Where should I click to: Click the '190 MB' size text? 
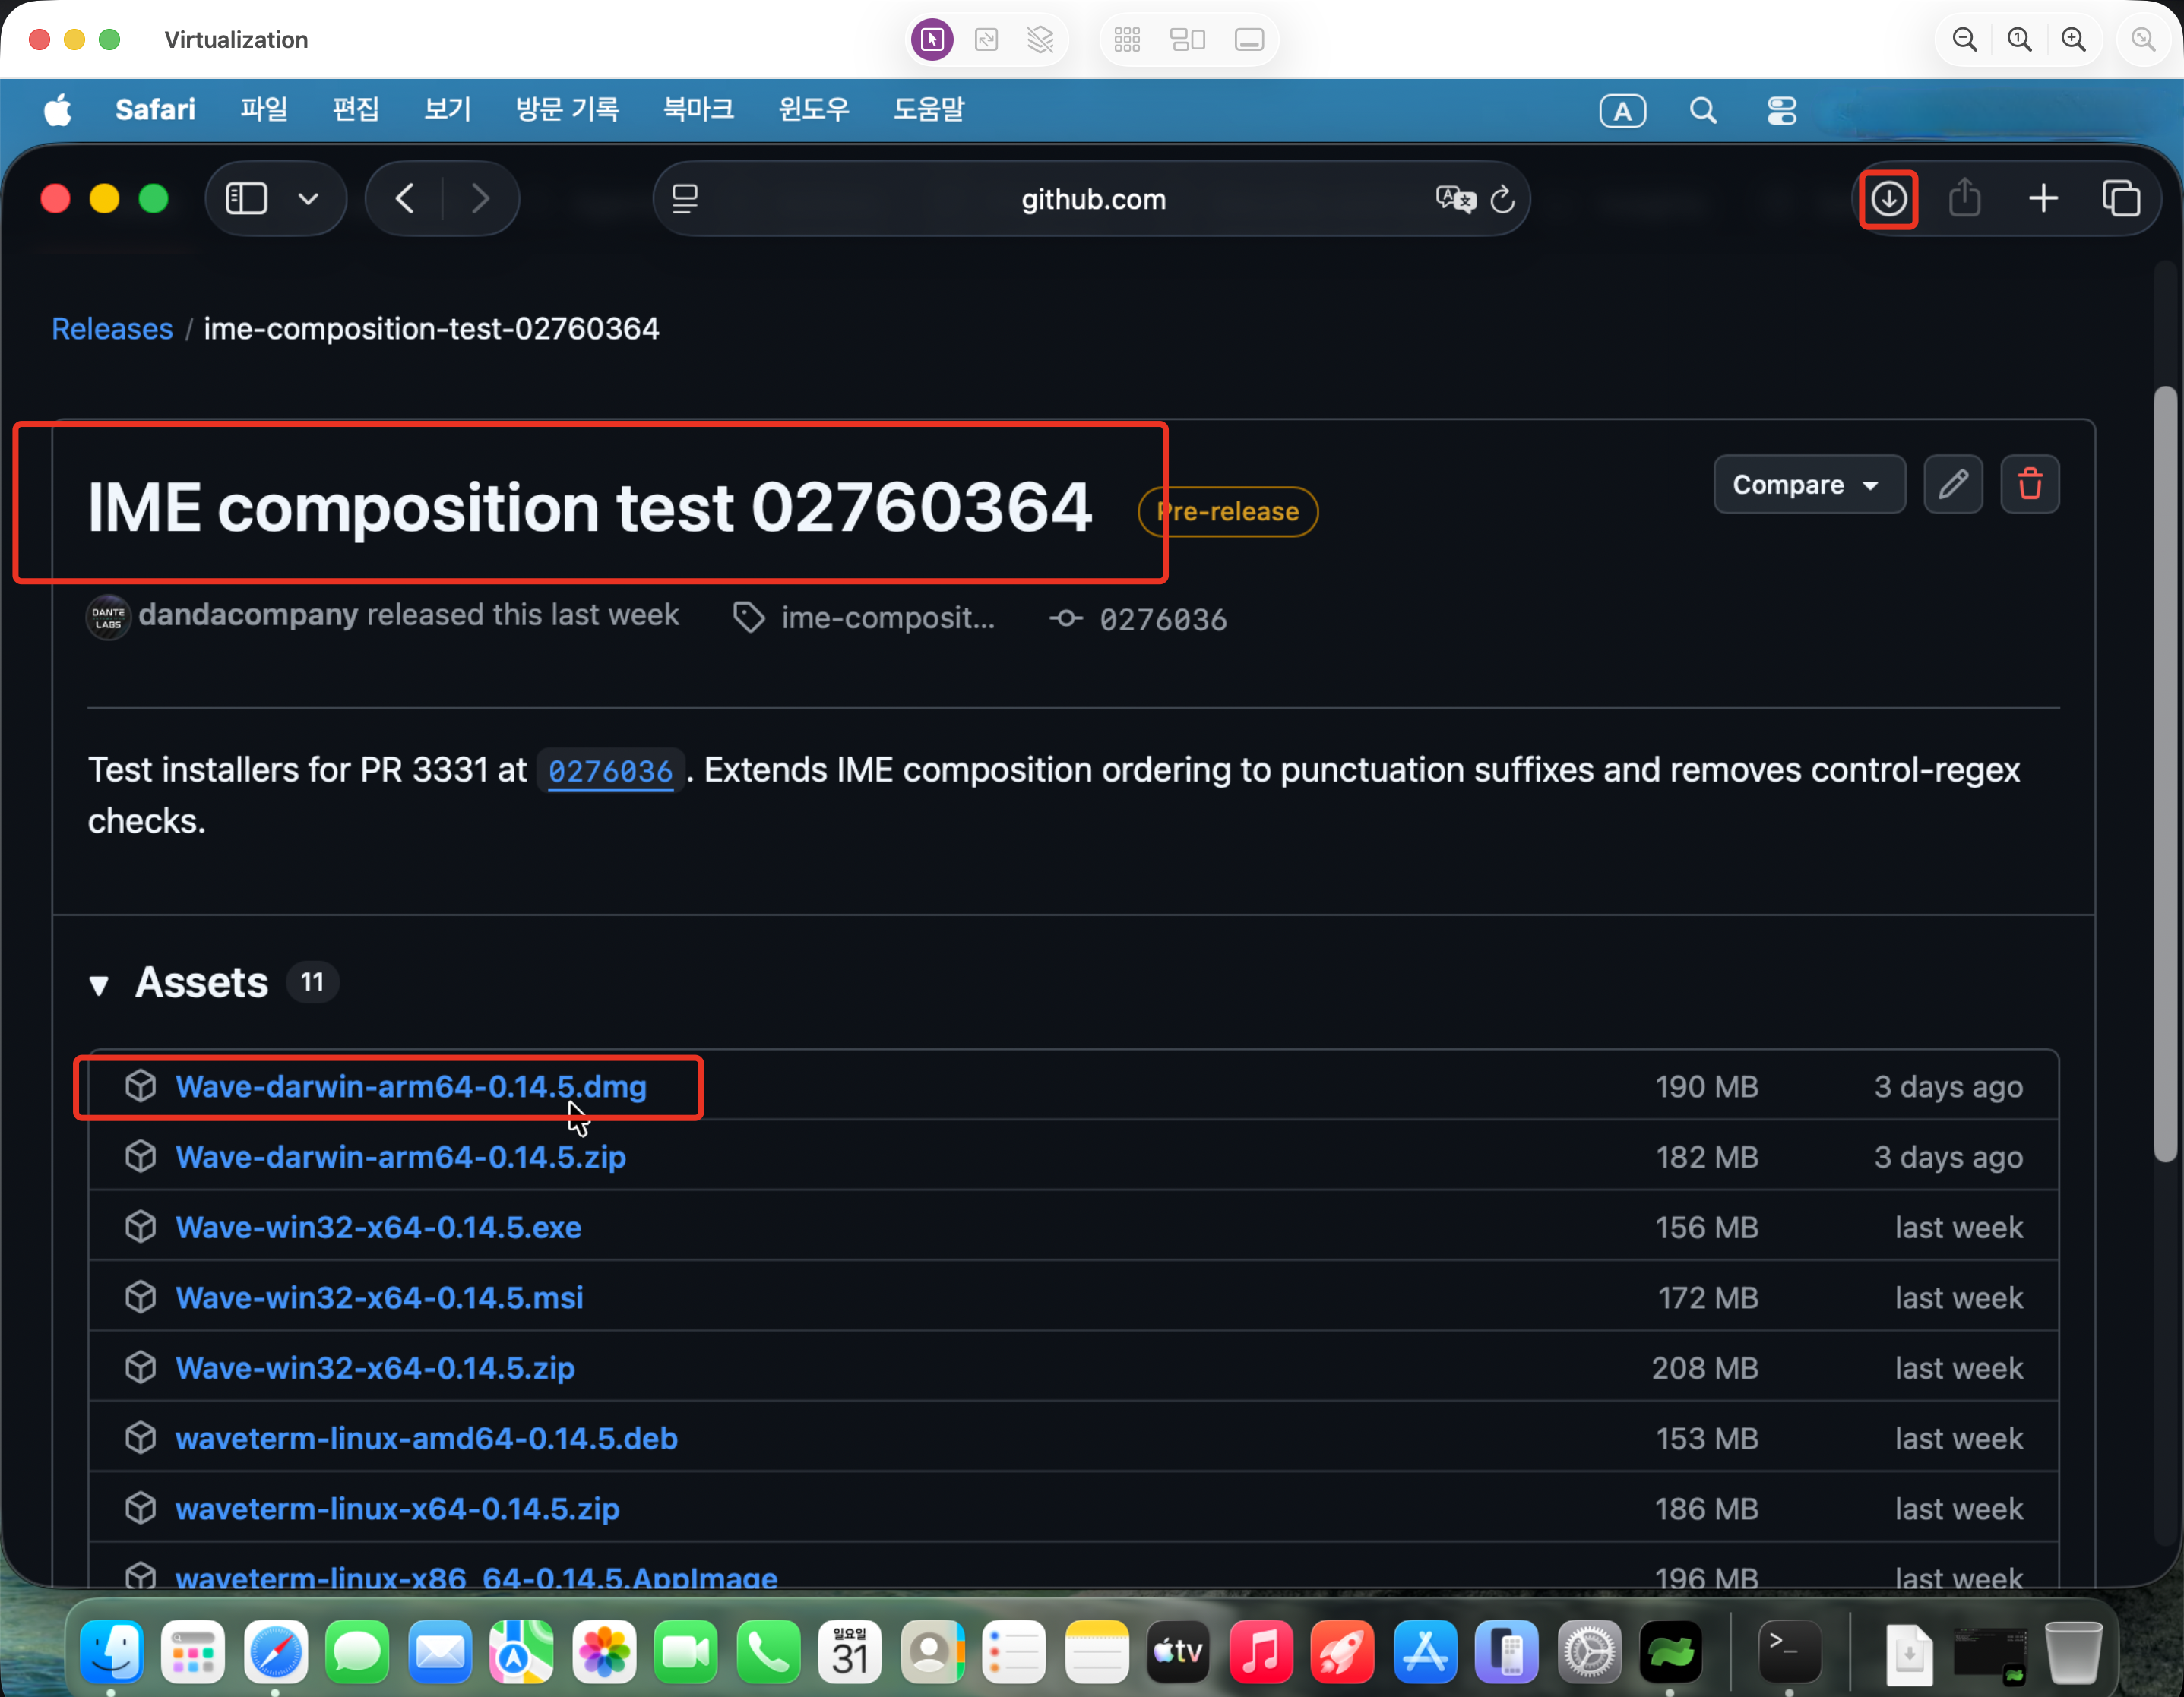point(1706,1087)
